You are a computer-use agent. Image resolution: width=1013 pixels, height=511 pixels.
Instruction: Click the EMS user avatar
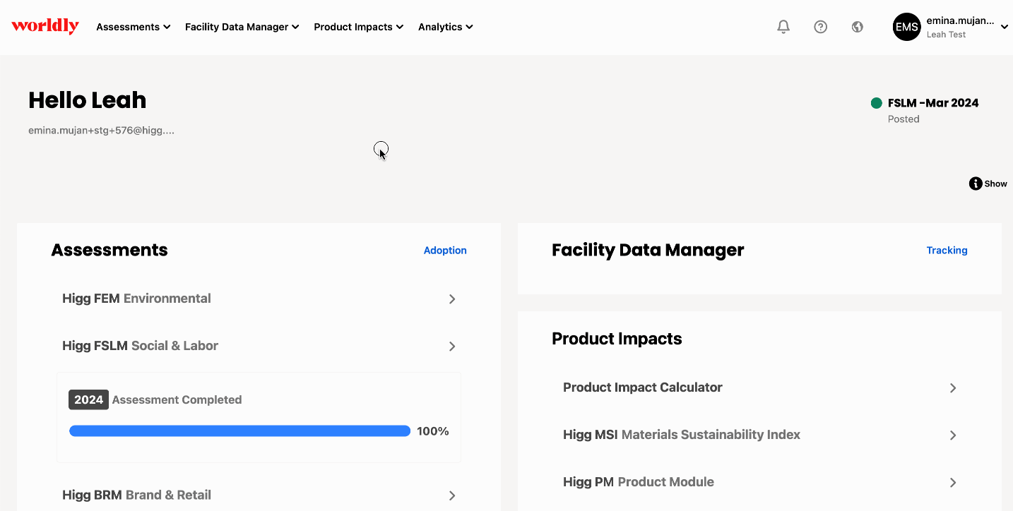(x=907, y=27)
